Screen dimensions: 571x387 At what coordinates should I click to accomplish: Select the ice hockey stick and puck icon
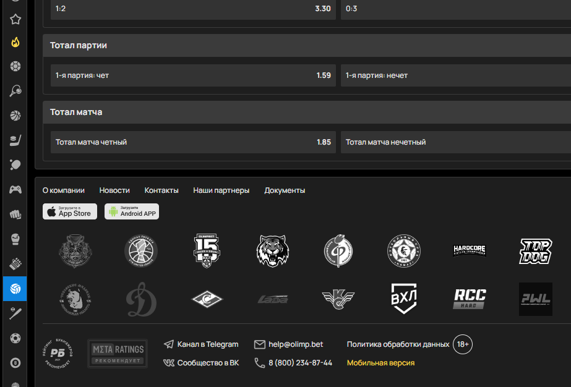15,140
